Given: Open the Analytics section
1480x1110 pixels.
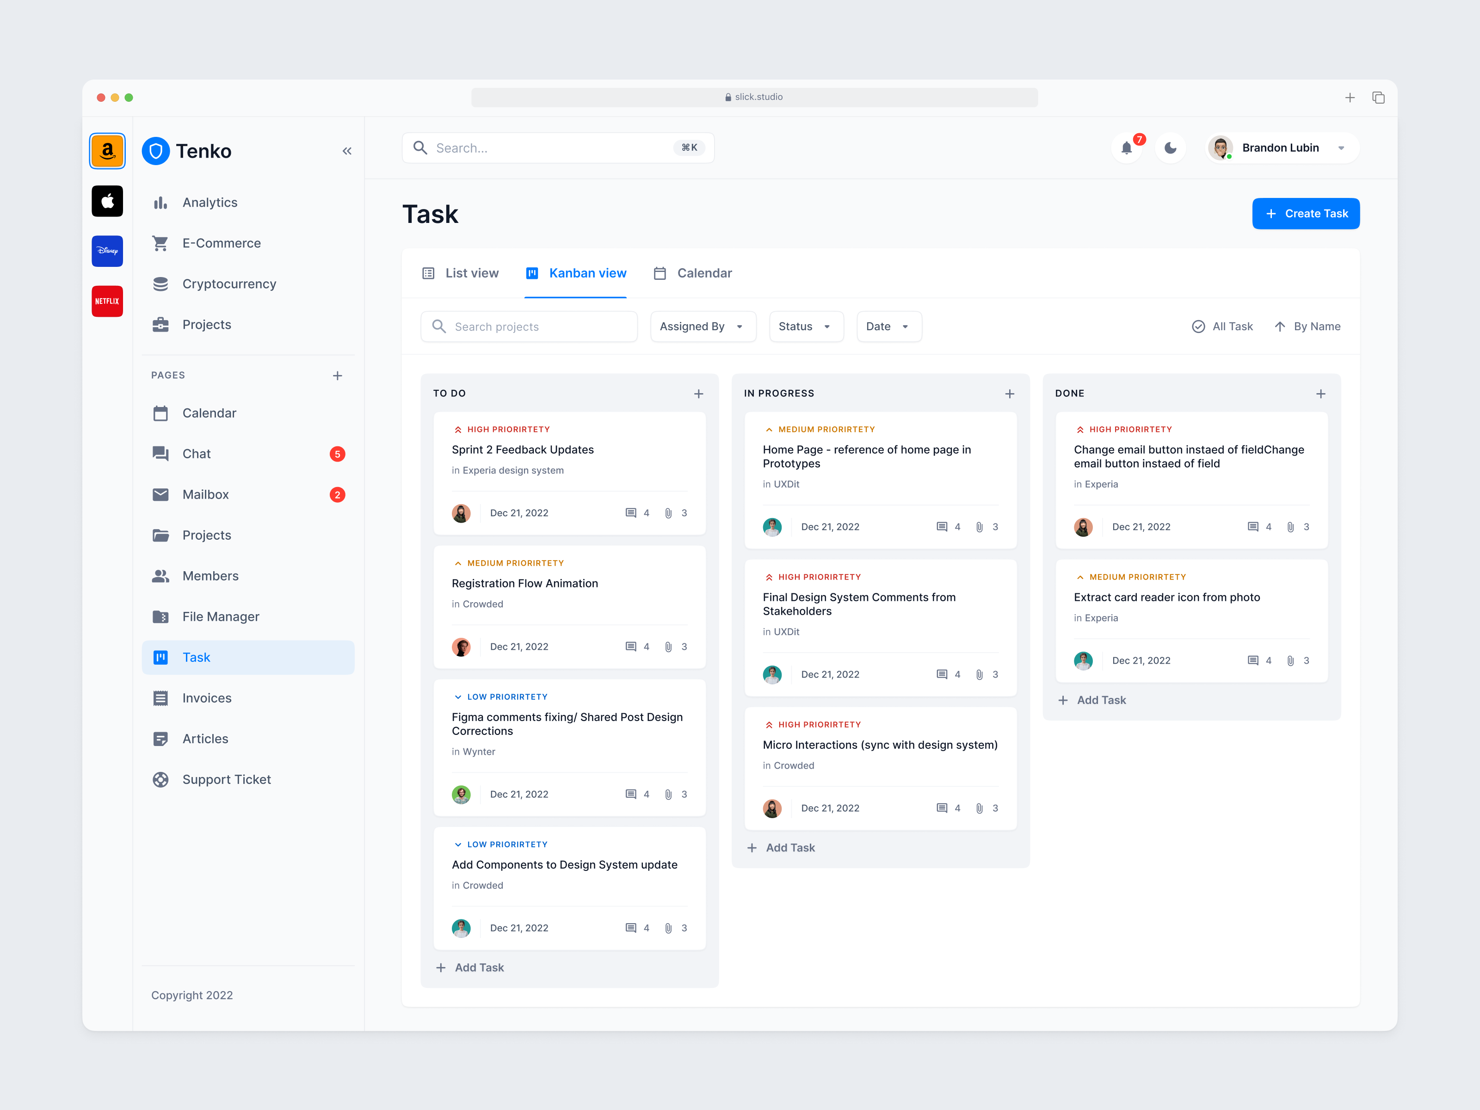Looking at the screenshot, I should pyautogui.click(x=210, y=202).
